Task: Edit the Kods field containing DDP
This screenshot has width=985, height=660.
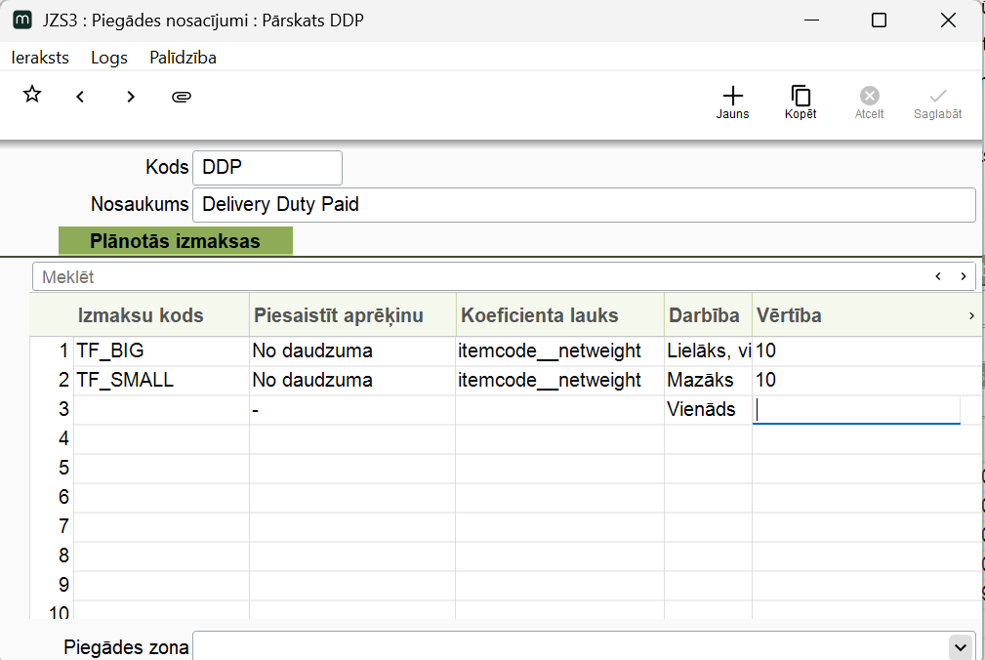Action: (267, 168)
